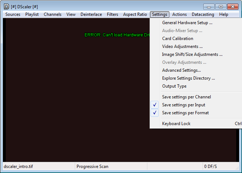Toggle Save settings per Input
The height and width of the screenshot is (173, 242).
point(196,105)
